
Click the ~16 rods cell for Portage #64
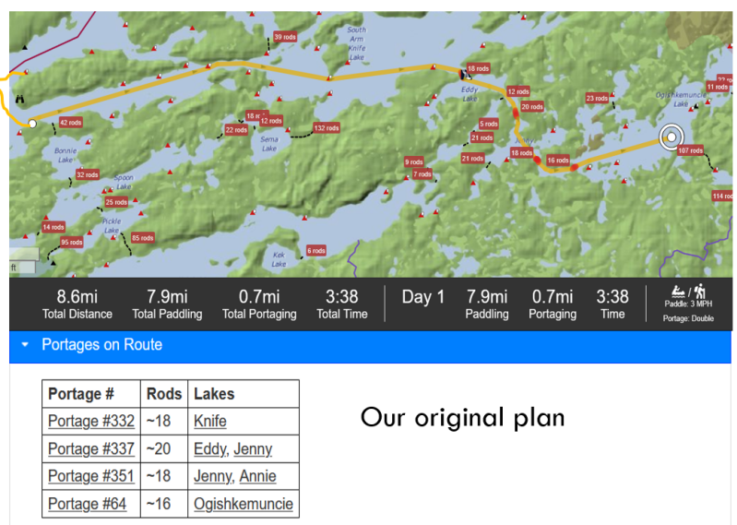[164, 504]
